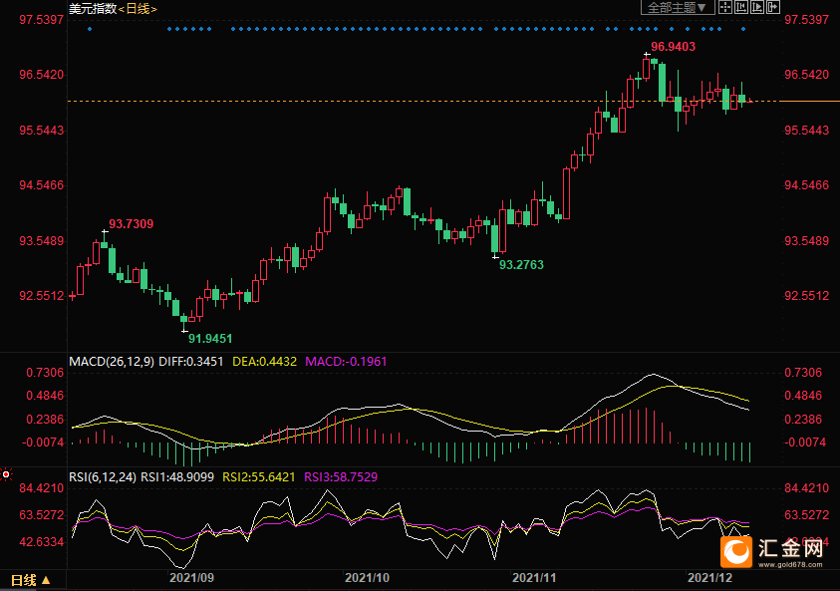Click the expand-panel arrow icon

[x=773, y=8]
